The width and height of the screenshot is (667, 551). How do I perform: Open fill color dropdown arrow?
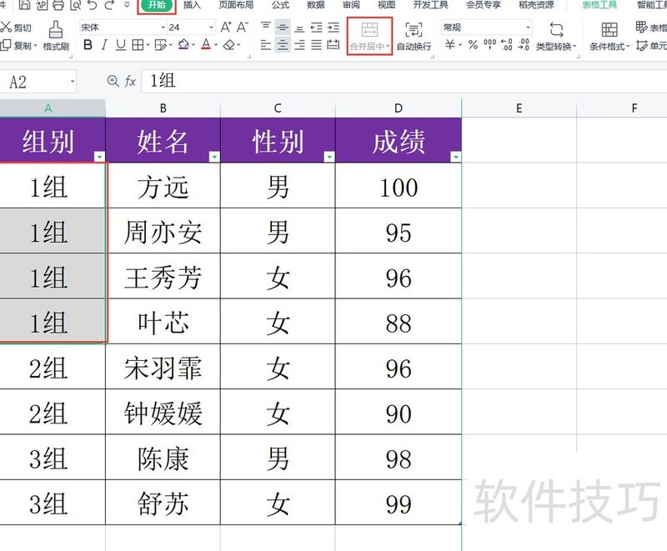point(193,45)
